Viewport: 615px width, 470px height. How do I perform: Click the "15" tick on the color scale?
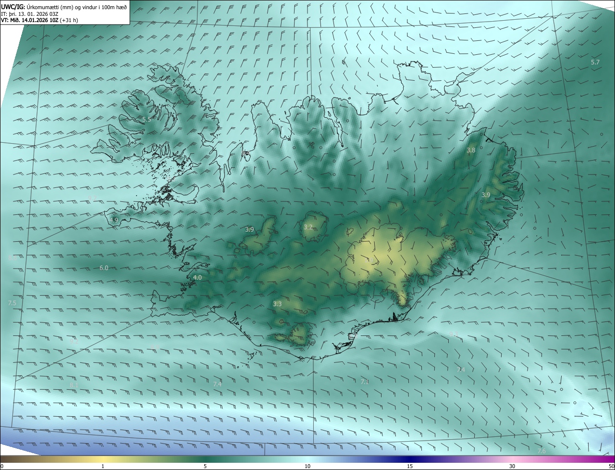410,466
